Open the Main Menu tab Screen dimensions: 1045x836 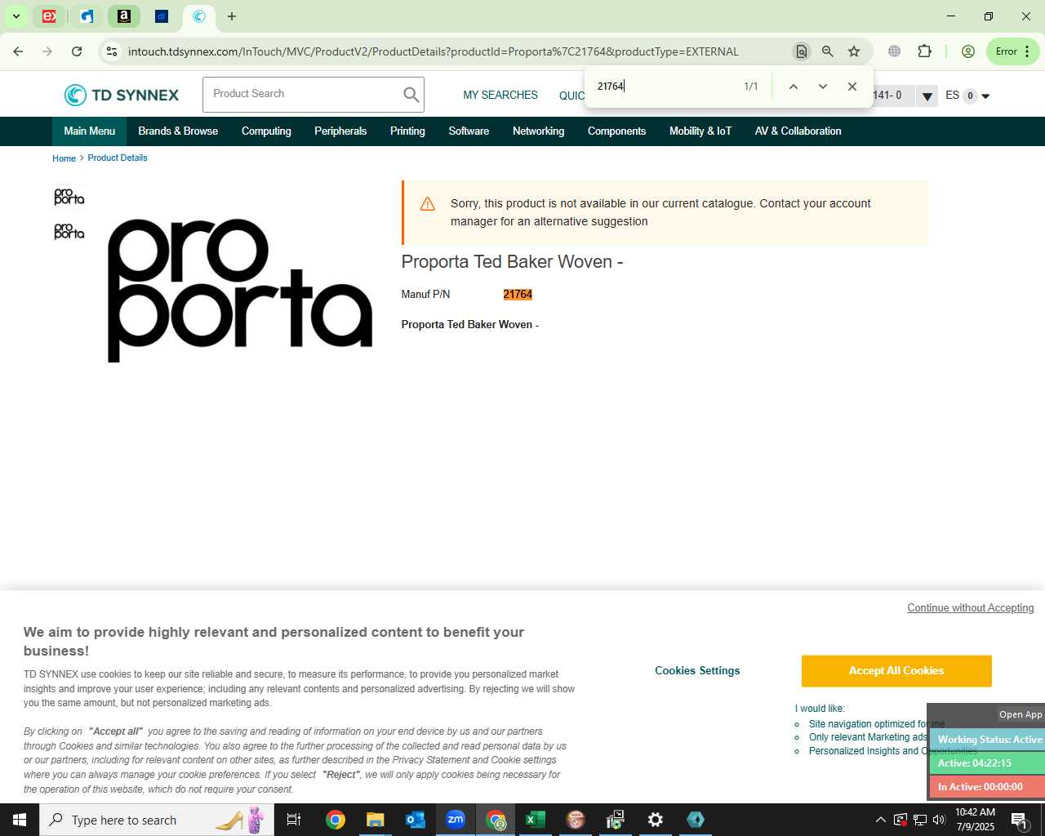click(90, 131)
